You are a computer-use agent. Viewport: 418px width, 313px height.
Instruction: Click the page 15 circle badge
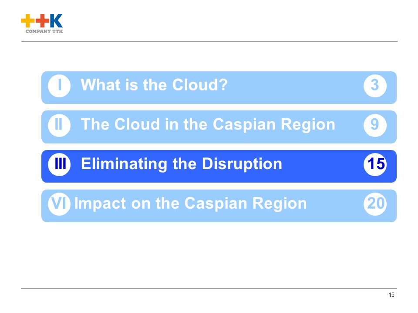375,164
